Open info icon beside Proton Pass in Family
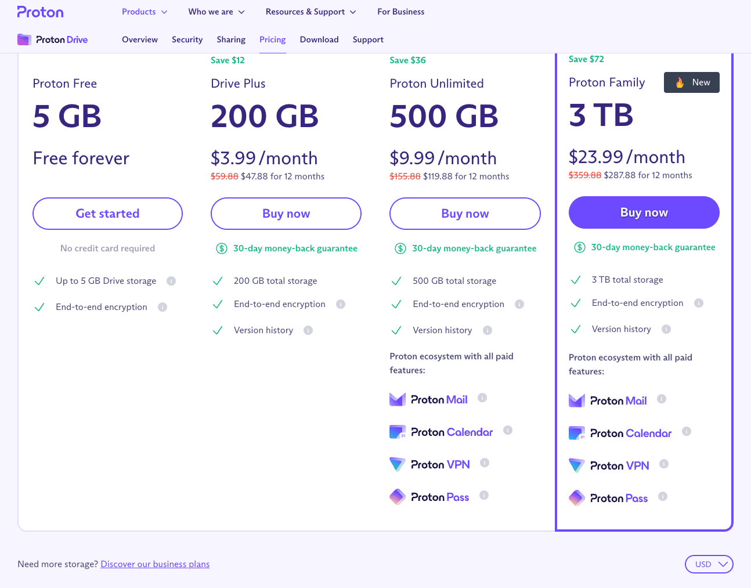The width and height of the screenshot is (751, 588). click(x=663, y=496)
